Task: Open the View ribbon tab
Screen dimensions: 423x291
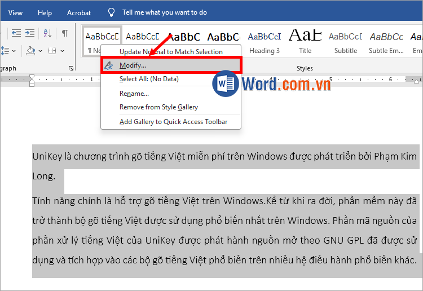Action: tap(15, 12)
